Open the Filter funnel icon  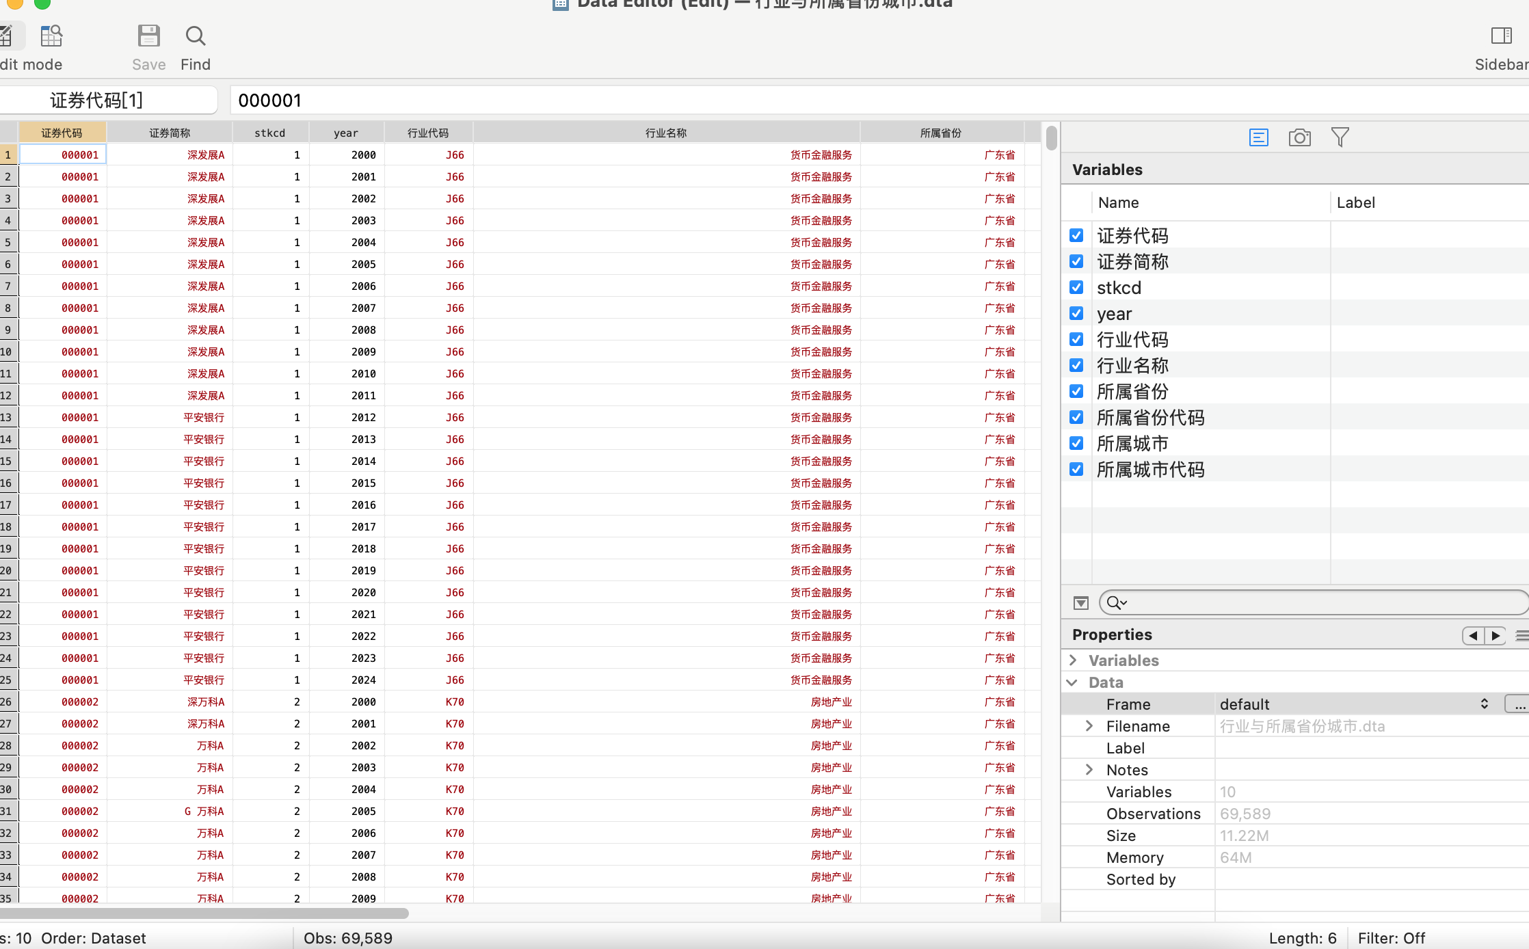(x=1340, y=137)
